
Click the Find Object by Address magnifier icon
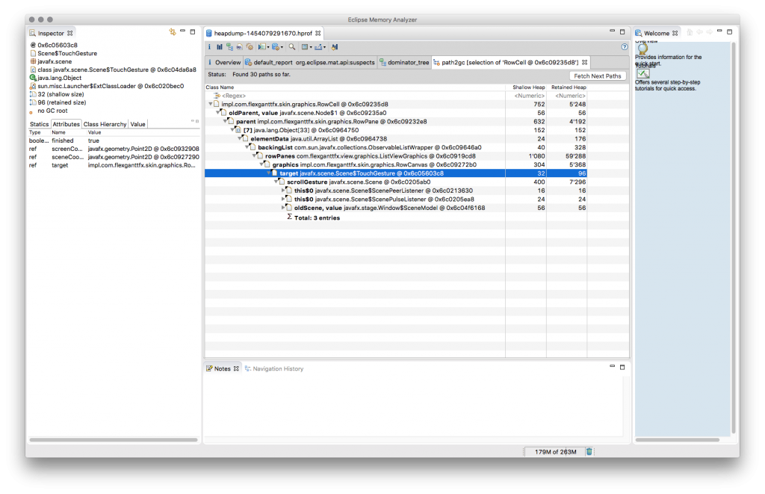click(x=292, y=47)
